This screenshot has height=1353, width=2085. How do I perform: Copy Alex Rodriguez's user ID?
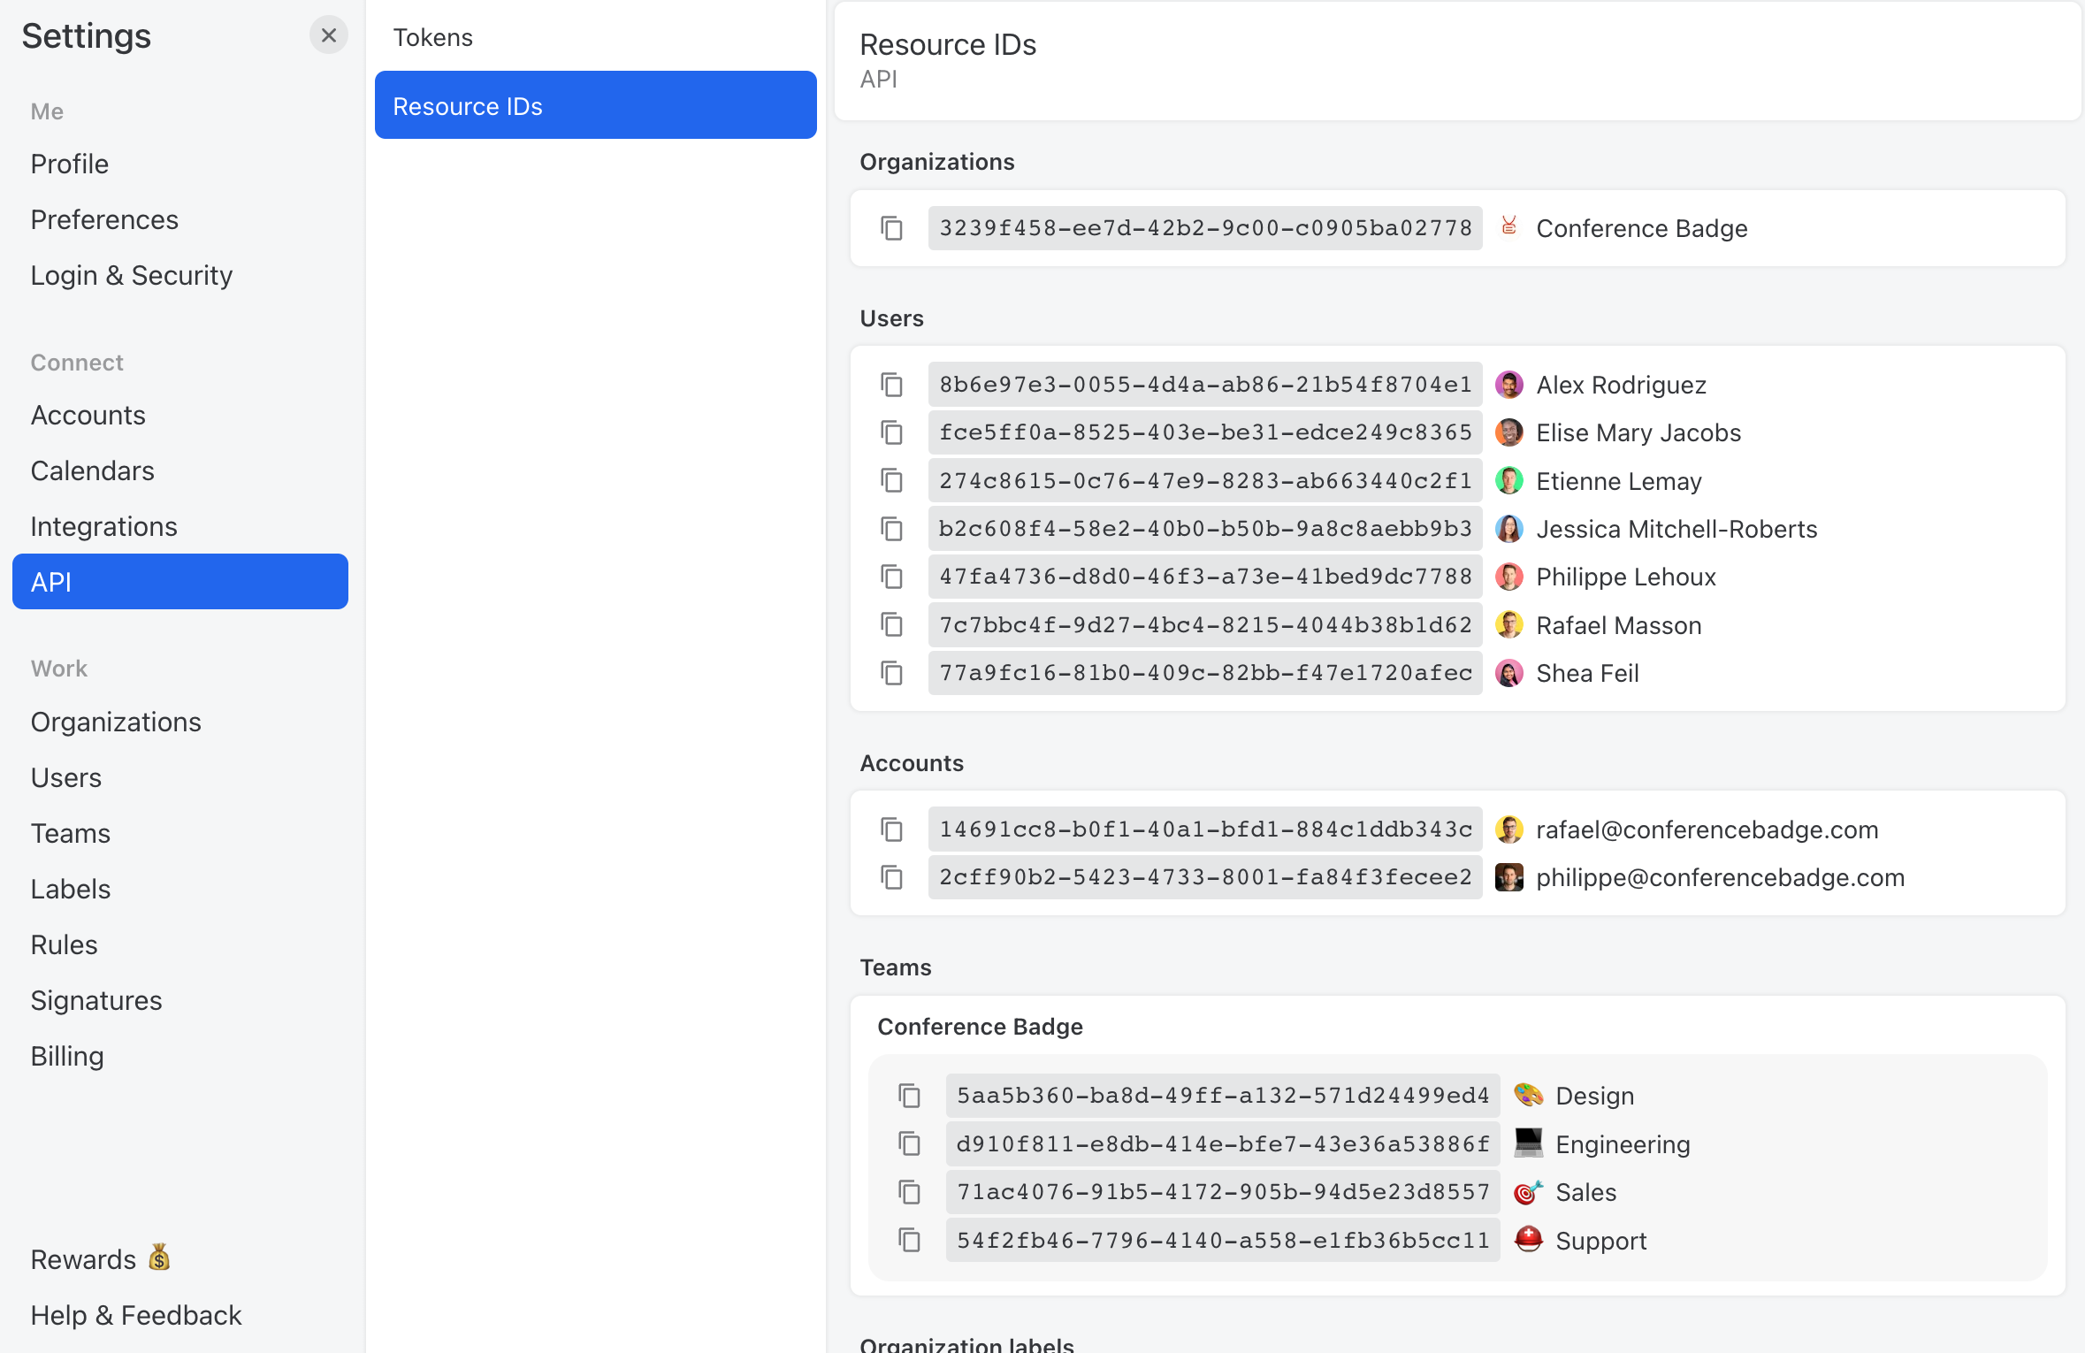tap(890, 385)
